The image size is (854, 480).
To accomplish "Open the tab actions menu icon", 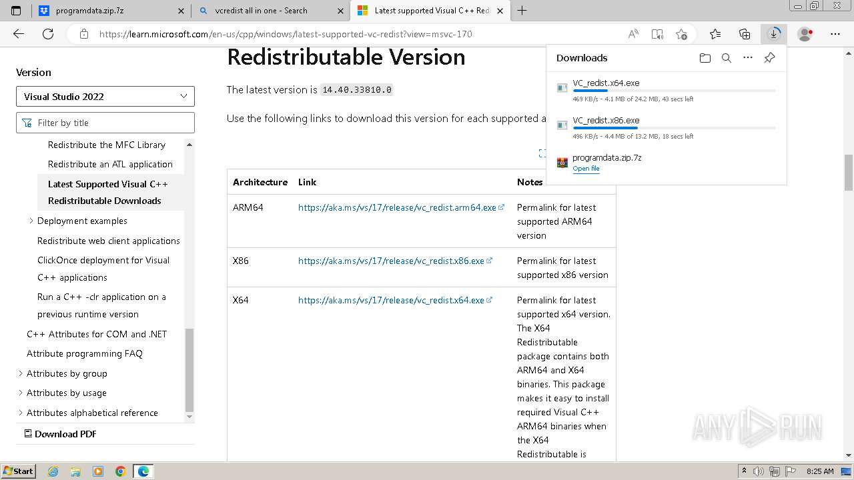I will click(16, 11).
